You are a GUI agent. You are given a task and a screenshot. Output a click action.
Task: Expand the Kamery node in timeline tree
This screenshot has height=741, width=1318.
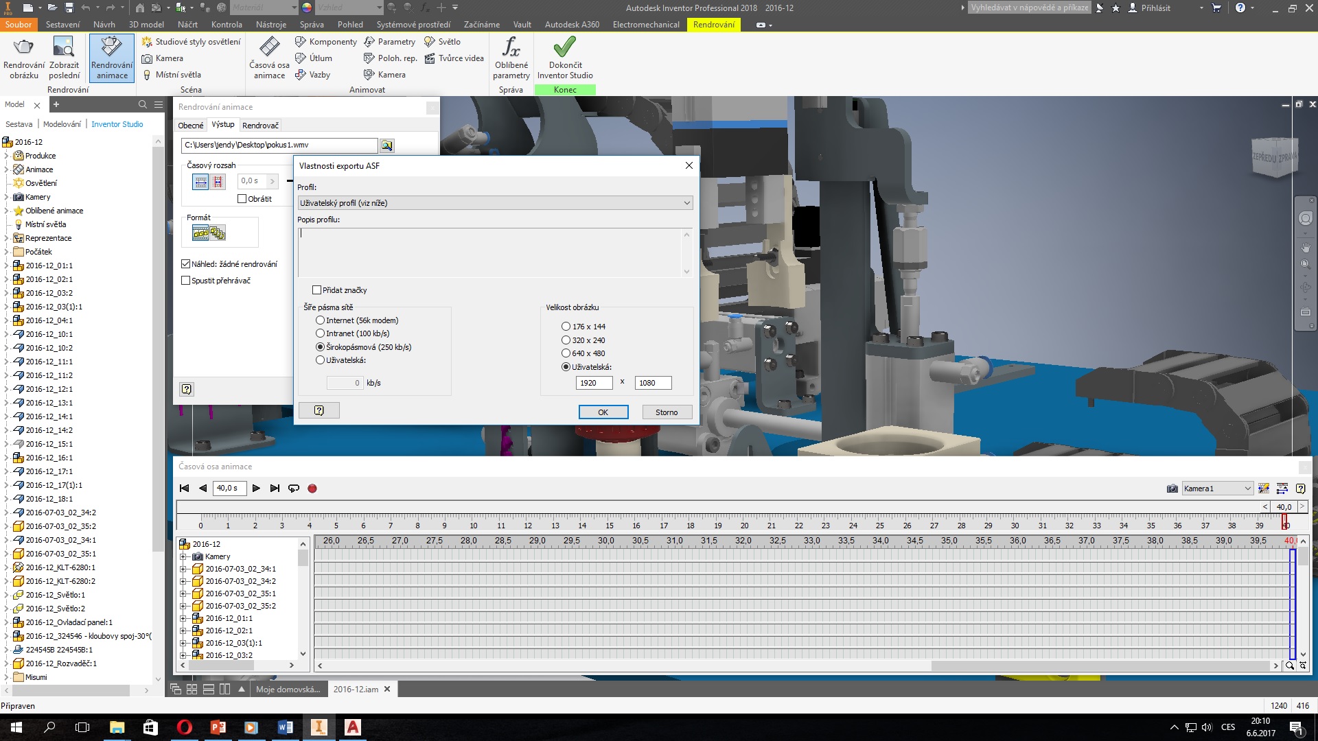click(x=183, y=556)
